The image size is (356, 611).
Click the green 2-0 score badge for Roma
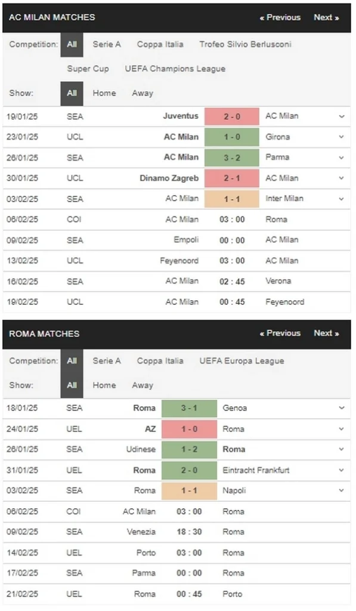190,470
